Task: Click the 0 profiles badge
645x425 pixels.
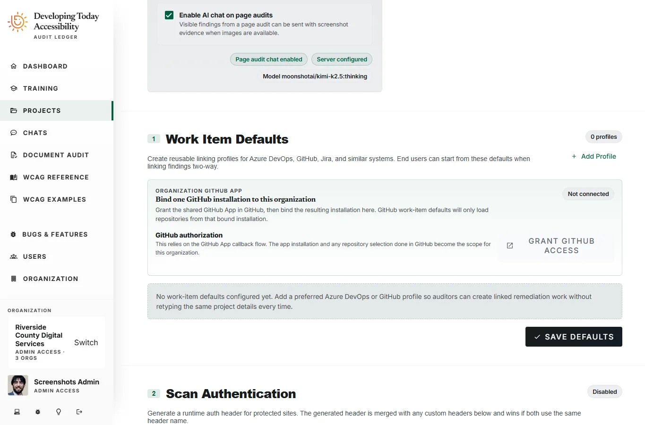Action: pyautogui.click(x=603, y=137)
